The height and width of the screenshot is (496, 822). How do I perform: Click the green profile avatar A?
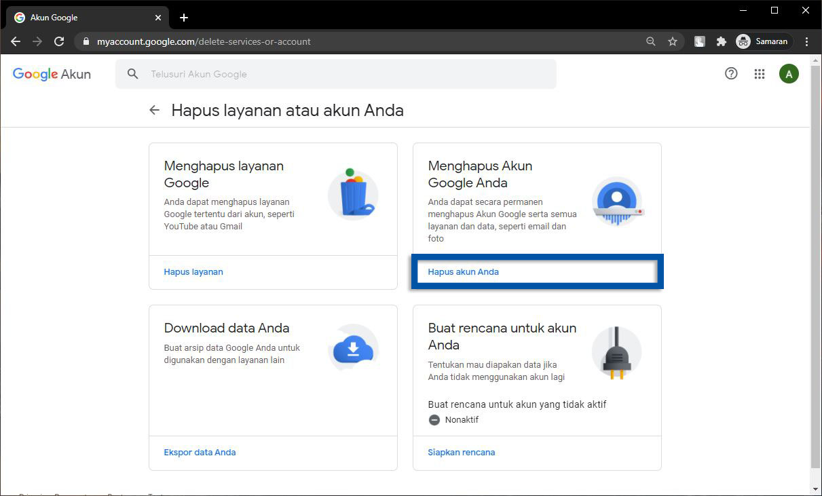[788, 74]
